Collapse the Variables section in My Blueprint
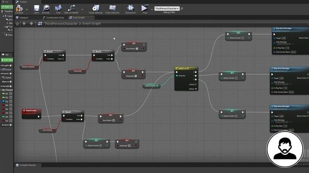Screen dimensions: 309x173 [x=1, y=86]
